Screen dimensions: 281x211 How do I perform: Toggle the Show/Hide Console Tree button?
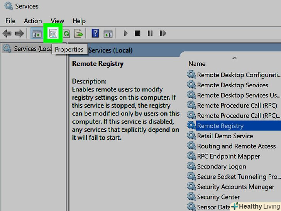coord(37,34)
